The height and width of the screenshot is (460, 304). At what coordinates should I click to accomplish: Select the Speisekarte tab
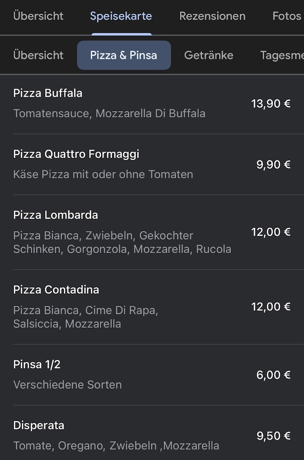click(121, 16)
